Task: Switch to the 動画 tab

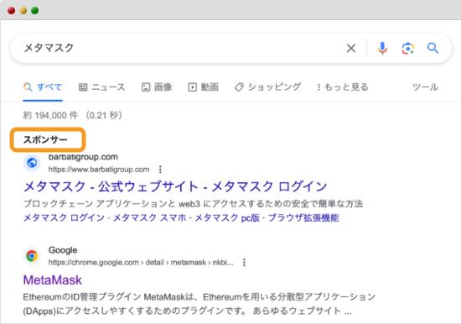Action: click(x=203, y=87)
